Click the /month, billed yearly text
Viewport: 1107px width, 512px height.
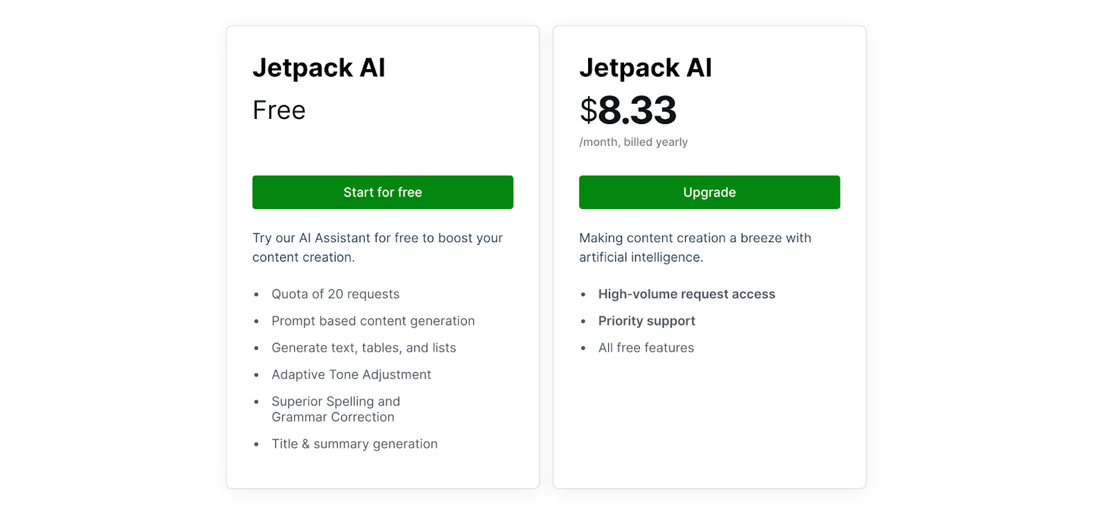point(633,141)
